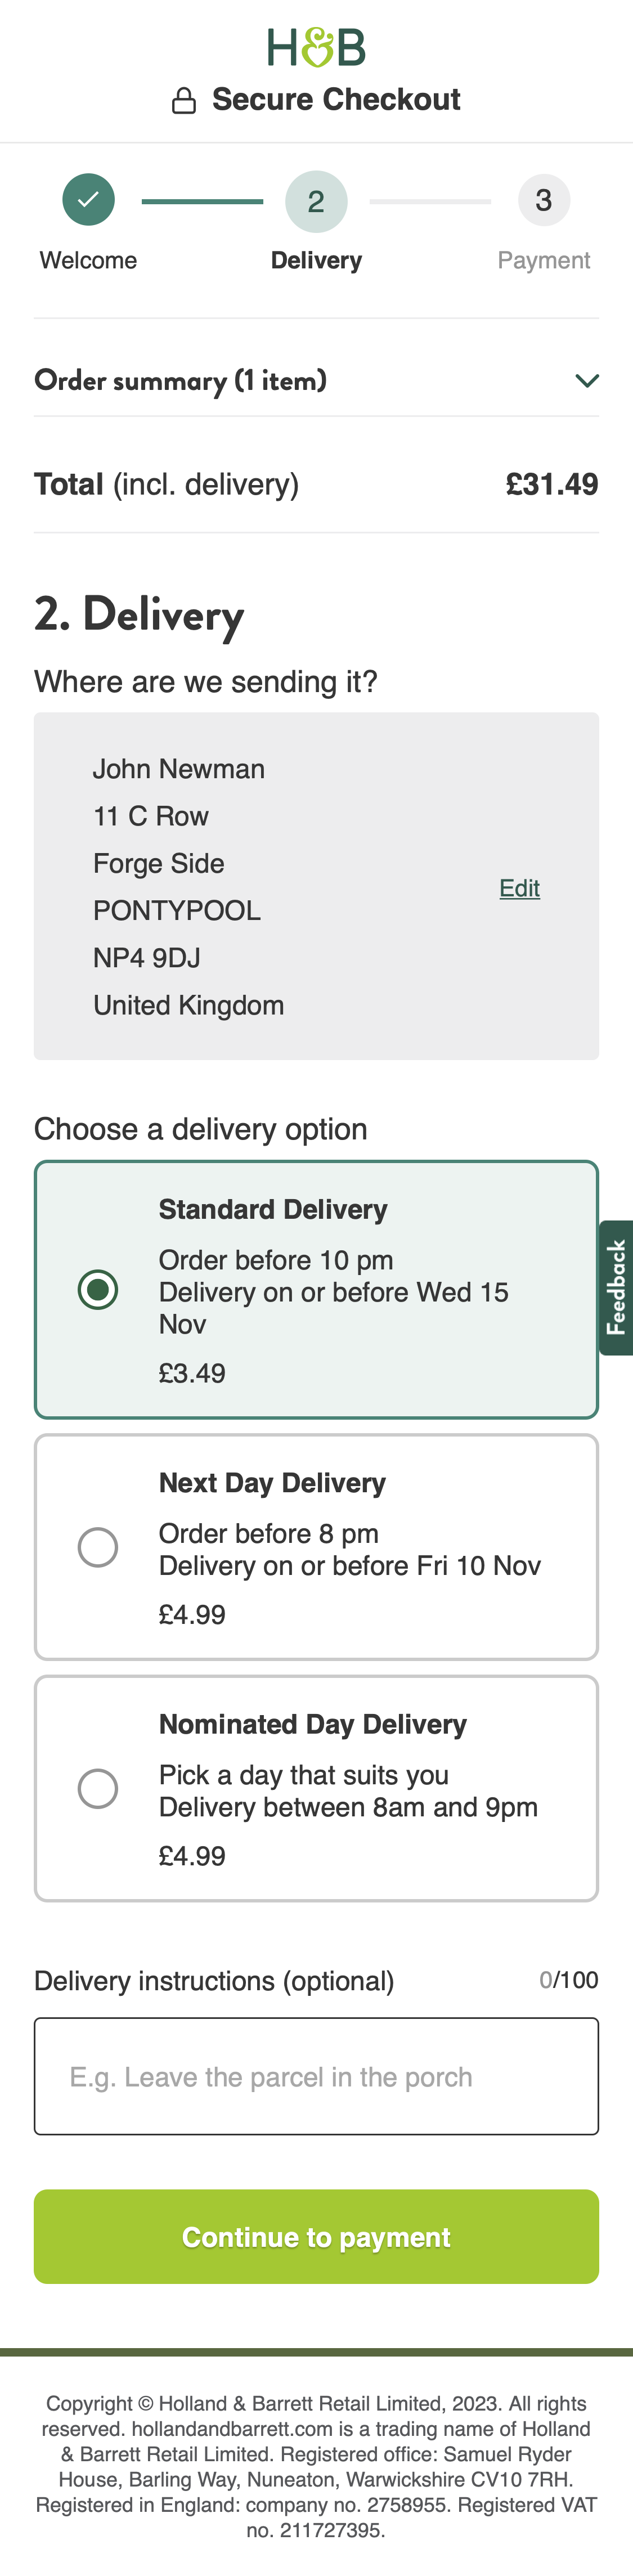Go back to the Welcome step label

pos(88,260)
